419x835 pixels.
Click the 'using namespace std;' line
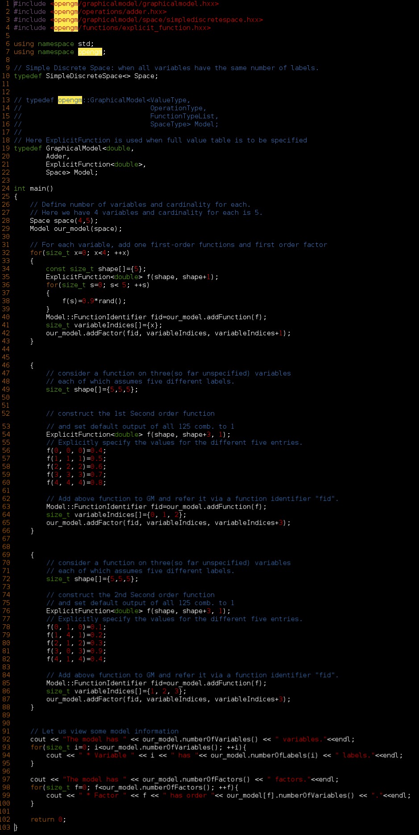point(54,44)
